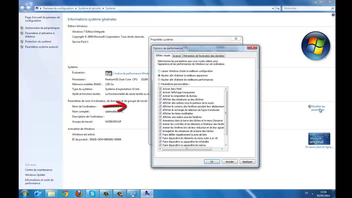Click vertical scrollbar thumb in effects list
The width and height of the screenshot is (352, 198).
coord(226,113)
